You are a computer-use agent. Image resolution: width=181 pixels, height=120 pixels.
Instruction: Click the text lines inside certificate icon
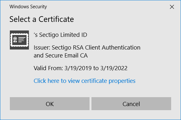point(22,40)
